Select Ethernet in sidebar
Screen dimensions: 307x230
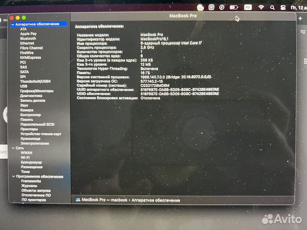pyautogui.click(x=27, y=43)
